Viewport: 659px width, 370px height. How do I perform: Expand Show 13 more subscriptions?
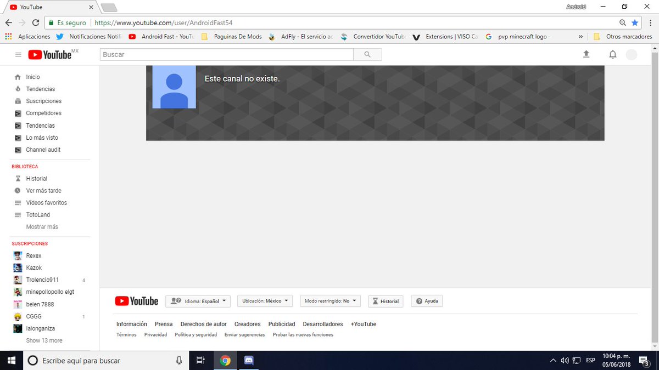click(44, 340)
